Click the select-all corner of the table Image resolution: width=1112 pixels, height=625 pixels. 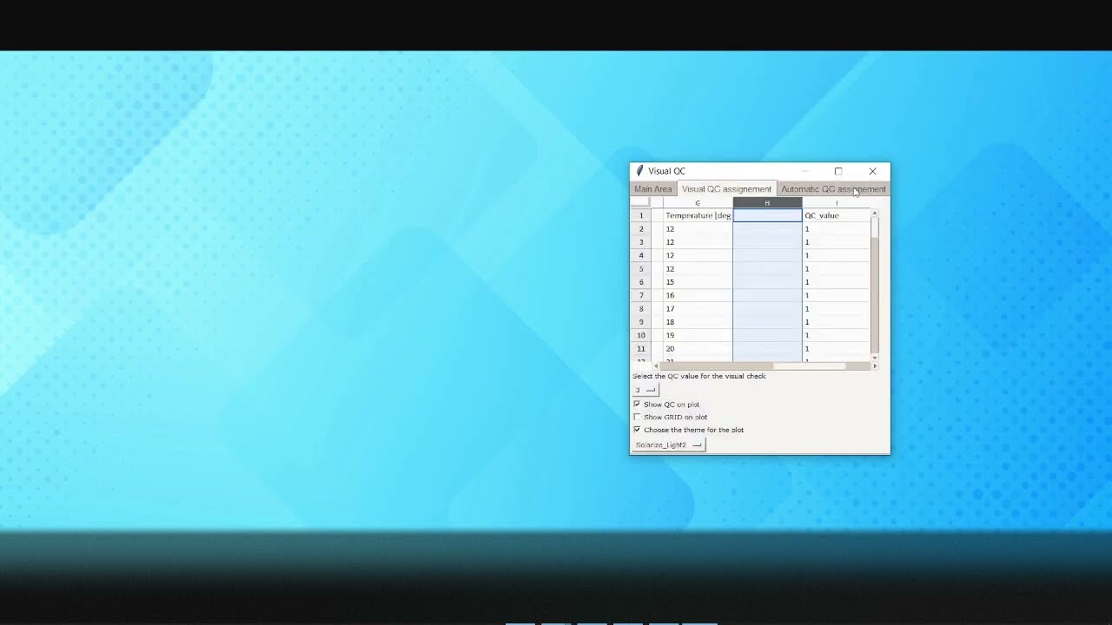(x=641, y=203)
